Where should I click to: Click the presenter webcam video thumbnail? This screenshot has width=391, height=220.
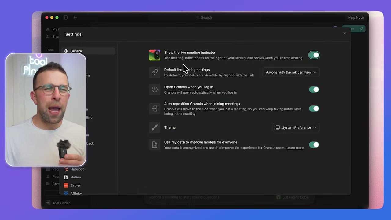point(46,110)
